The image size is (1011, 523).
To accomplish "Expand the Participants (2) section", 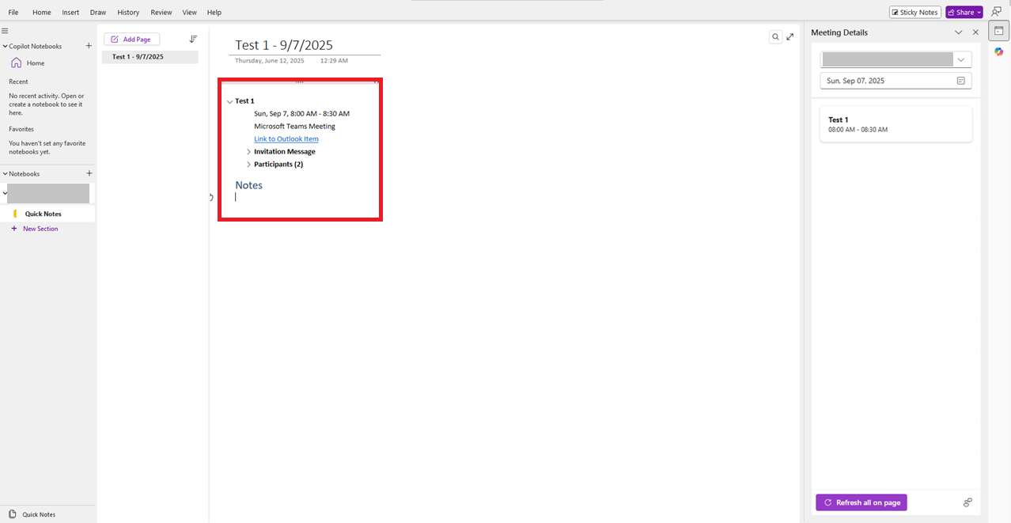I will click(248, 164).
